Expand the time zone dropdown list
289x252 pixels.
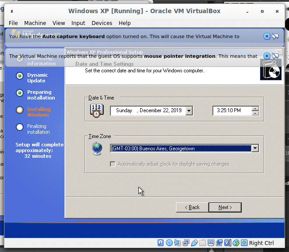click(x=255, y=148)
